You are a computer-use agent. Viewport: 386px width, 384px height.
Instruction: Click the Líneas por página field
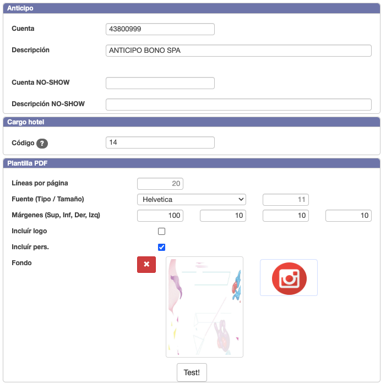tap(160, 184)
